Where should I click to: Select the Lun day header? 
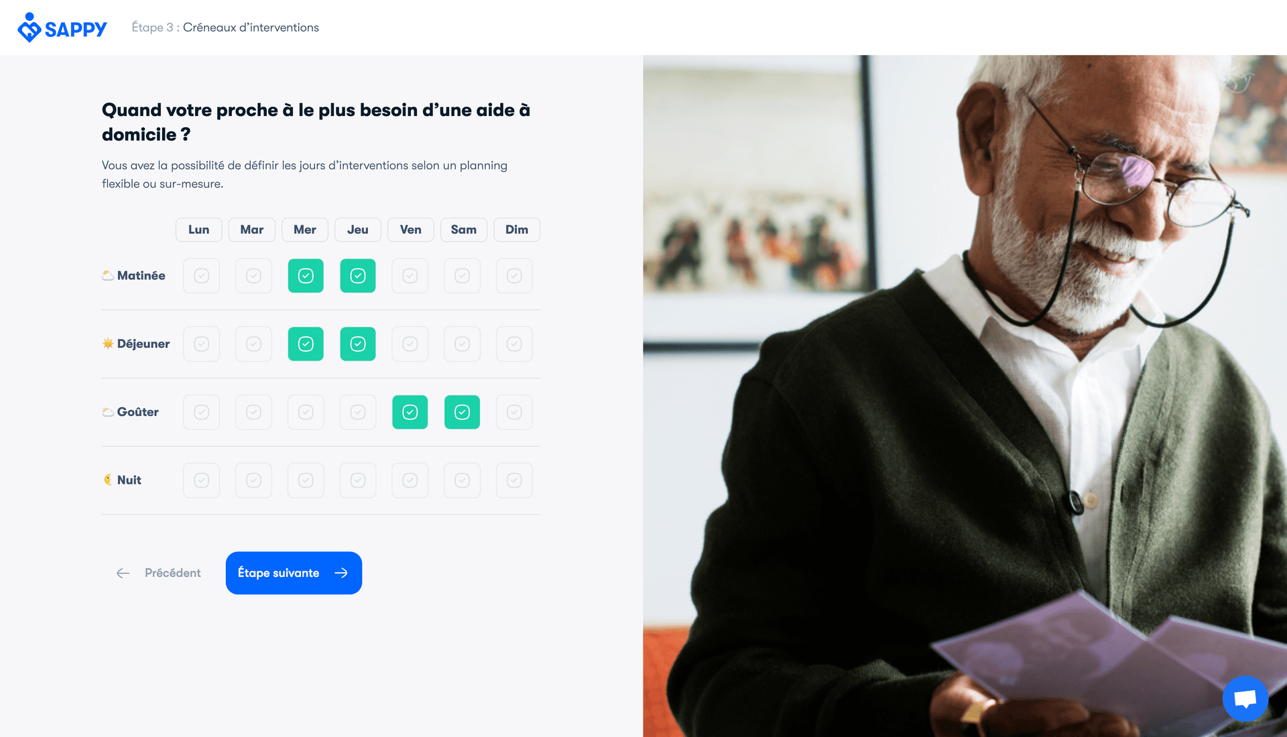(198, 230)
